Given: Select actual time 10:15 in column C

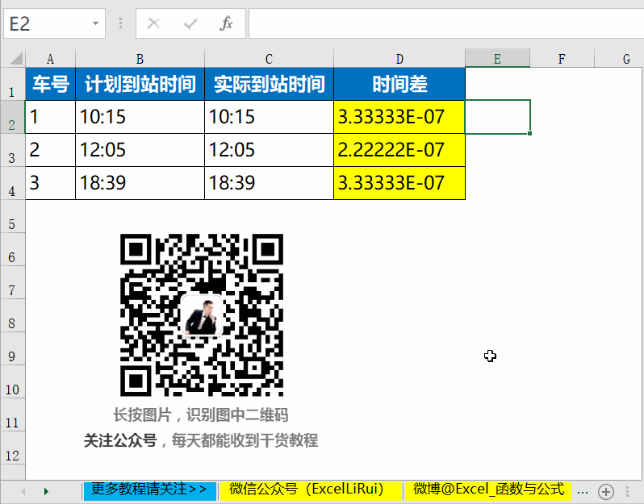Looking at the screenshot, I should point(269,117).
